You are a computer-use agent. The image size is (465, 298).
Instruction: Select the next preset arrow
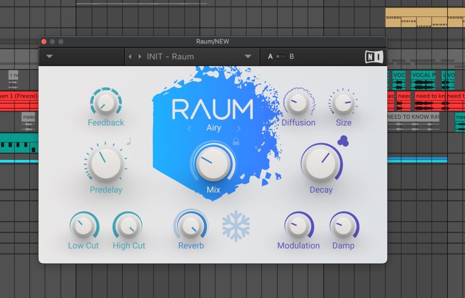[x=139, y=57]
